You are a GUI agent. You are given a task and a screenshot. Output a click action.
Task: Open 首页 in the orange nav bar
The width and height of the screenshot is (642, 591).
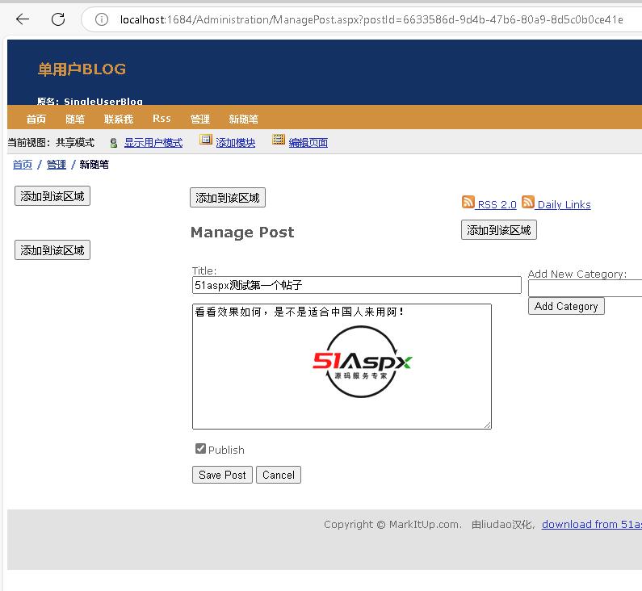[36, 119]
